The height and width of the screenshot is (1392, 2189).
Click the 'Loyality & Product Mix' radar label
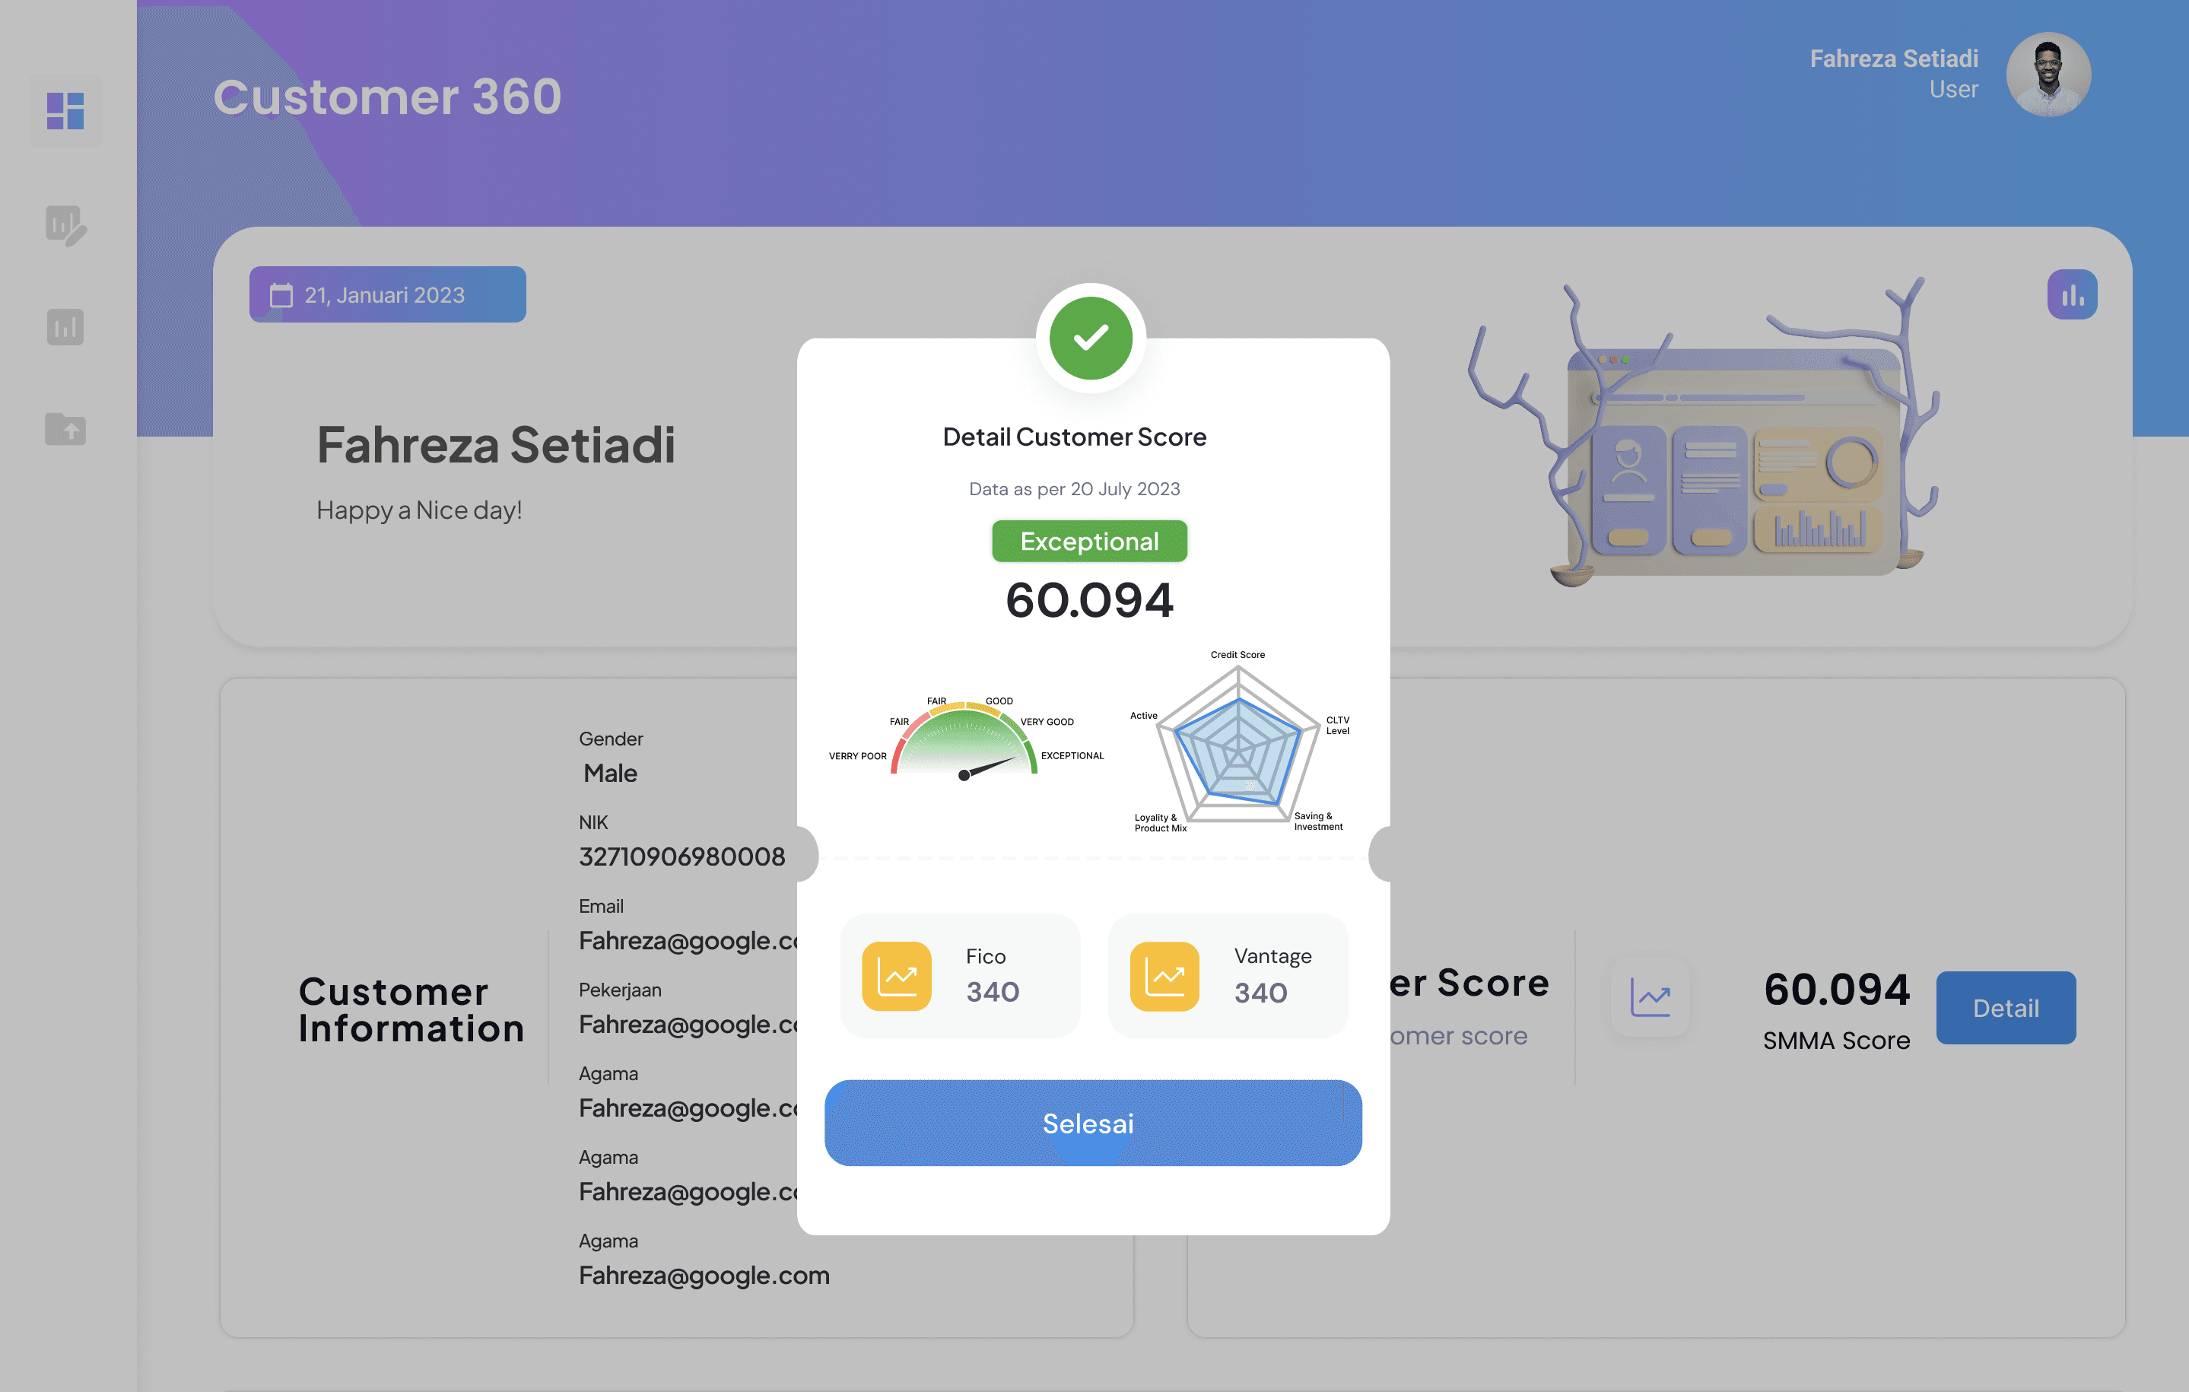[x=1160, y=823]
